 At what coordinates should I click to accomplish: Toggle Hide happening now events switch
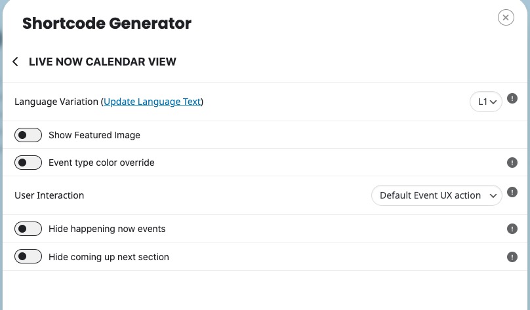pyautogui.click(x=28, y=229)
